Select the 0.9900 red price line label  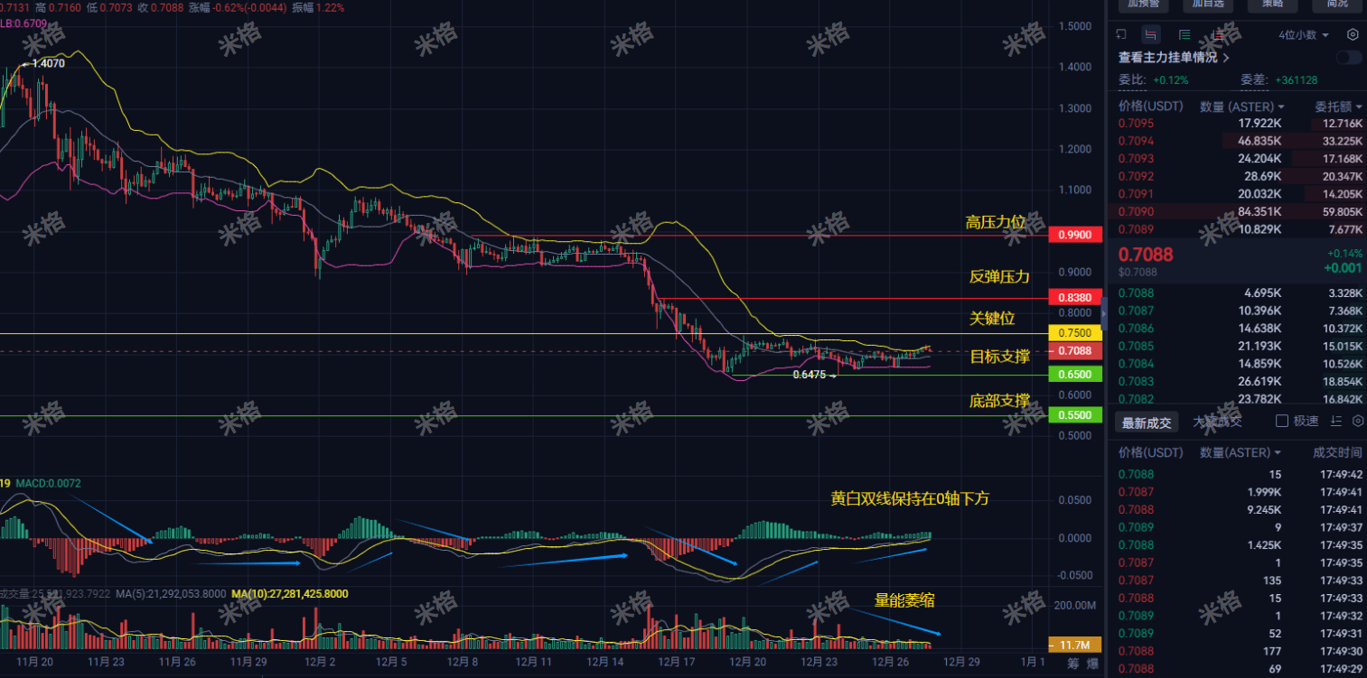[1075, 235]
